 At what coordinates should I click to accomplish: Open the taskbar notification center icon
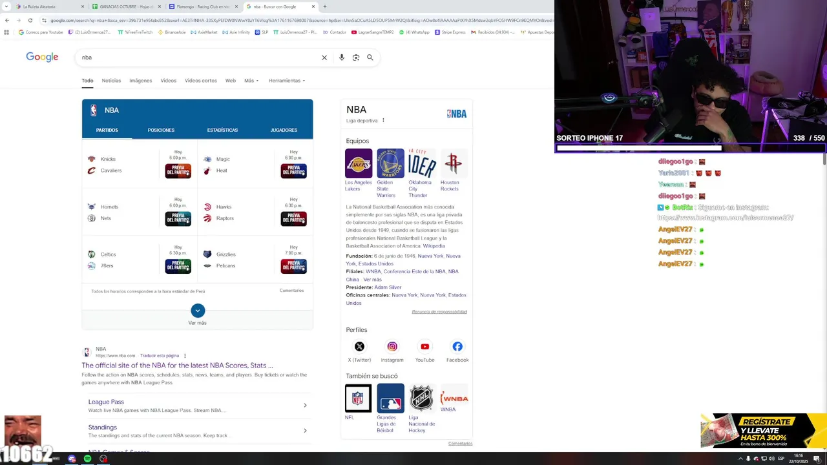point(817,459)
